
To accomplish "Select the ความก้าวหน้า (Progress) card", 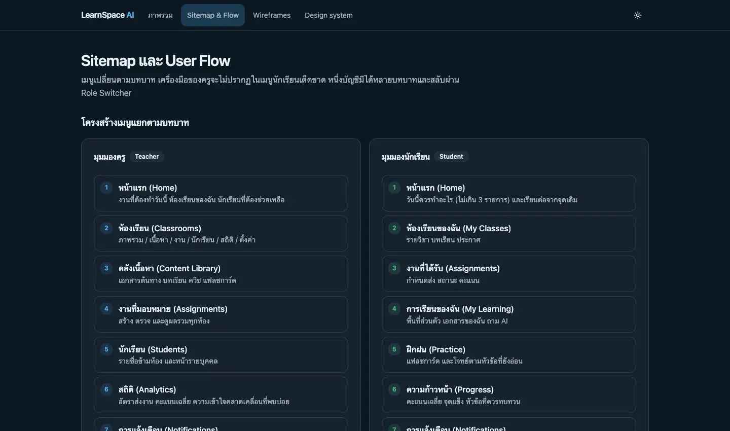I will (x=509, y=395).
